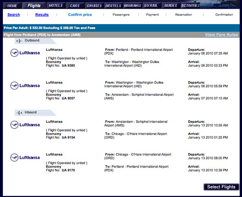Screen dimensions: 242x197
Task: Click the Inbound section label
Action: 30,112
